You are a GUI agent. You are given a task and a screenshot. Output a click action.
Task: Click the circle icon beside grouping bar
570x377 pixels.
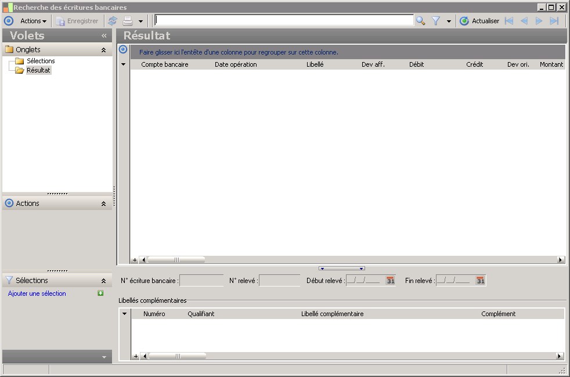pyautogui.click(x=123, y=49)
